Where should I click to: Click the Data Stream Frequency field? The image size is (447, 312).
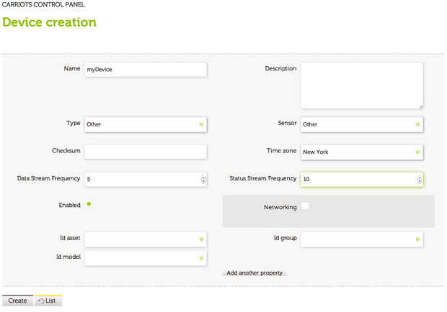(x=141, y=179)
